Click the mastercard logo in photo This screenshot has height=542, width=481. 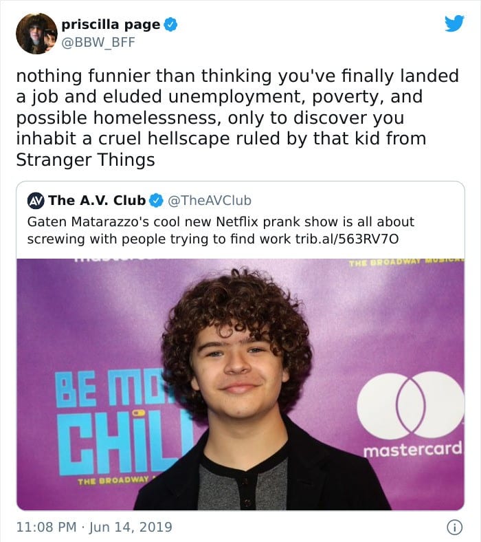tap(411, 415)
